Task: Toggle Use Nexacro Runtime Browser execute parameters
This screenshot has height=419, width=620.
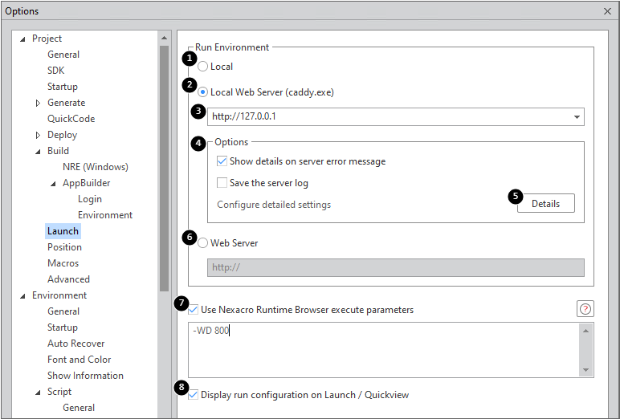Action: pyautogui.click(x=194, y=310)
